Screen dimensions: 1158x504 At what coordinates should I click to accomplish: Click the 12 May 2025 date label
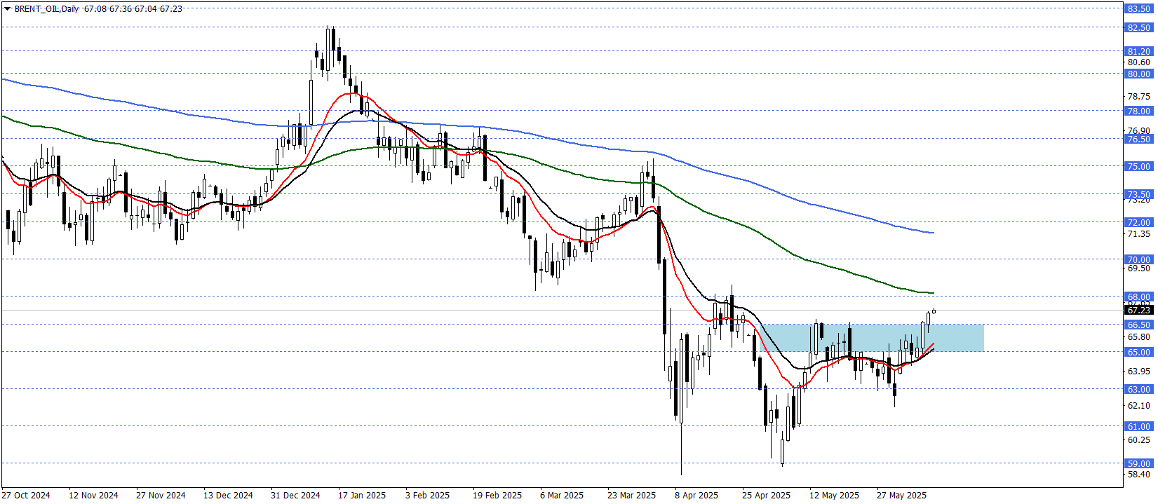point(834,495)
